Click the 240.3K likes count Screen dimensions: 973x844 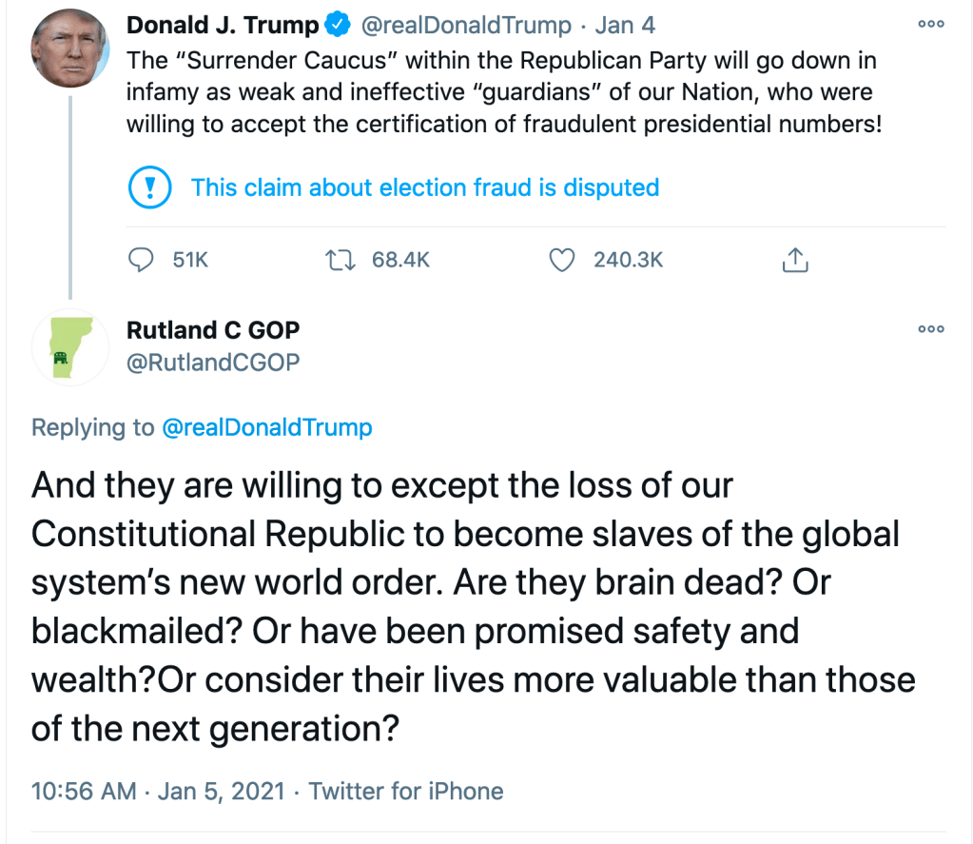click(628, 259)
